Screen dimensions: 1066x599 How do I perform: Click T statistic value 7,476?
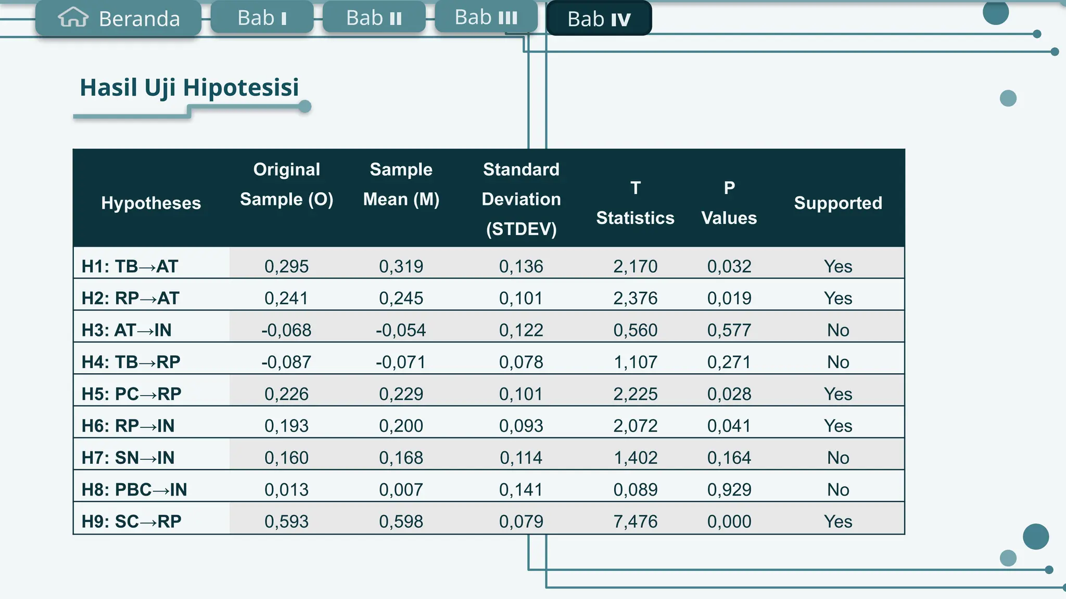635,522
